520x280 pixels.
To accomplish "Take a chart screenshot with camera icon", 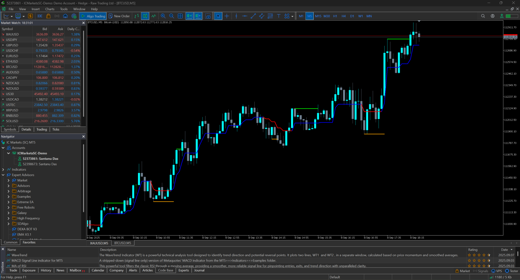I will (208, 16).
